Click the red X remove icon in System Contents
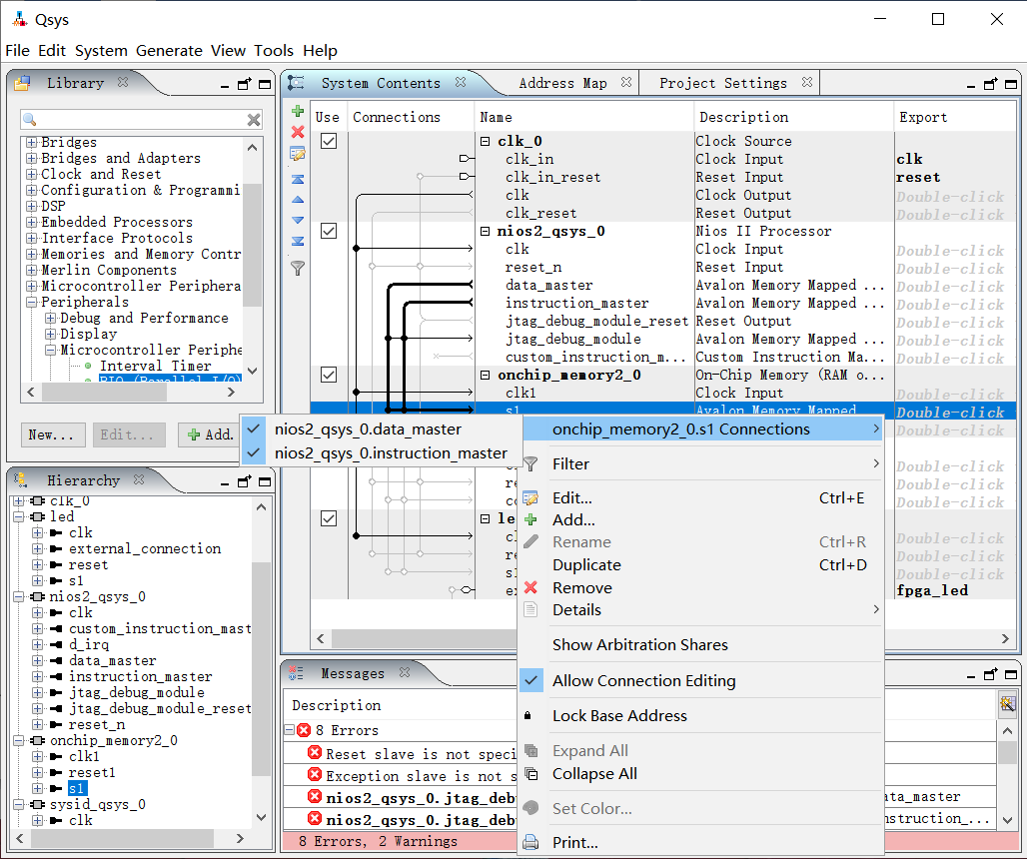1027x859 pixels. 298,132
